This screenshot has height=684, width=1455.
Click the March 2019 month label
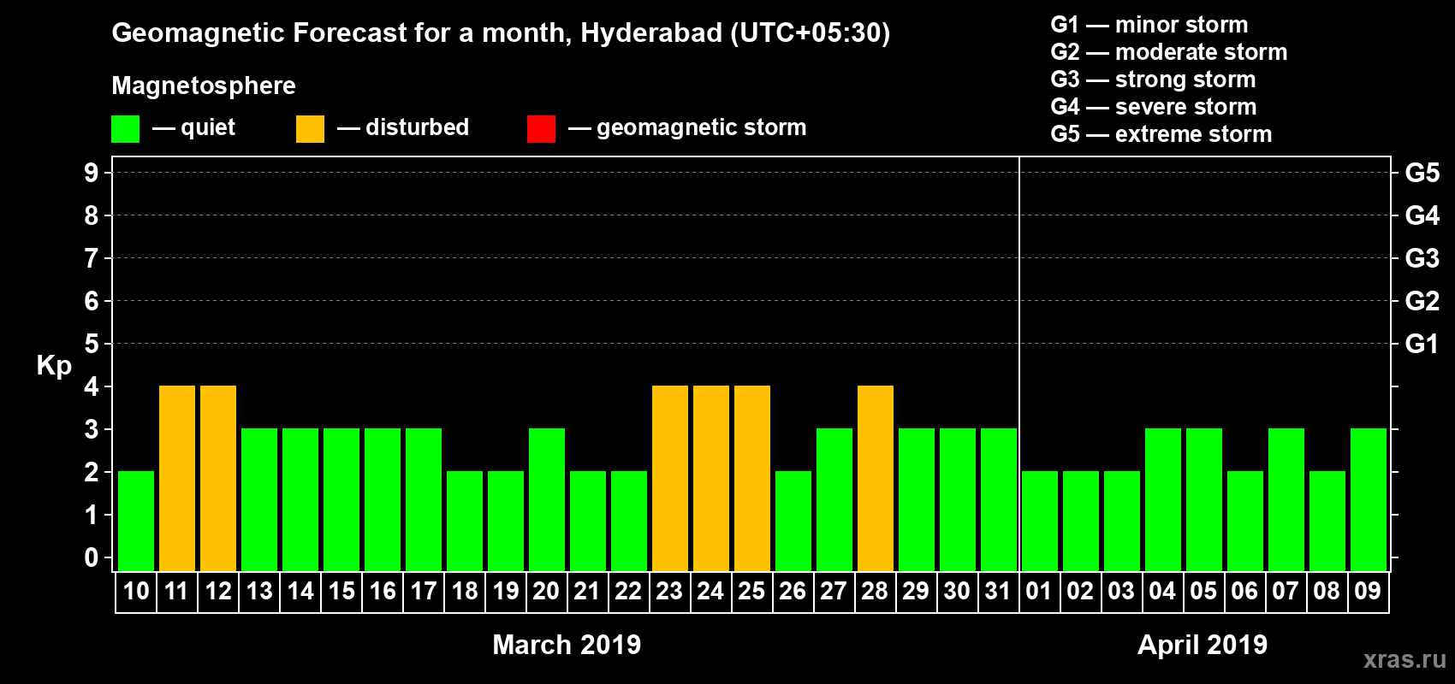pyautogui.click(x=567, y=645)
